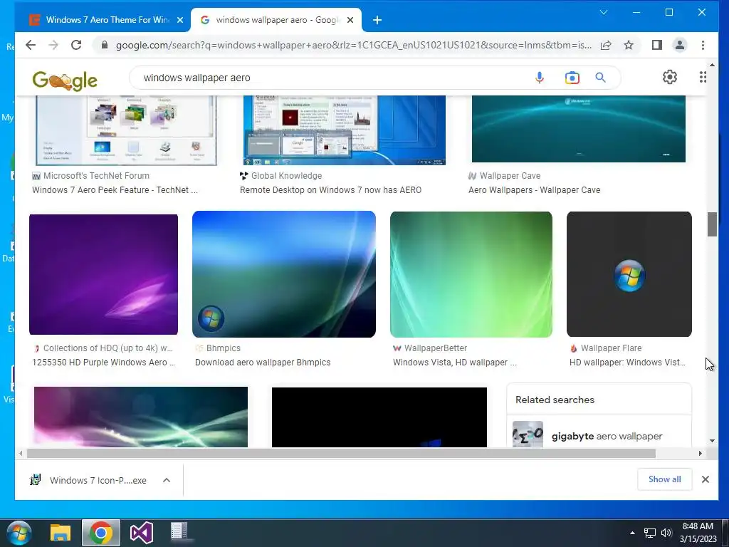Open Google quick settings gear

click(x=669, y=77)
